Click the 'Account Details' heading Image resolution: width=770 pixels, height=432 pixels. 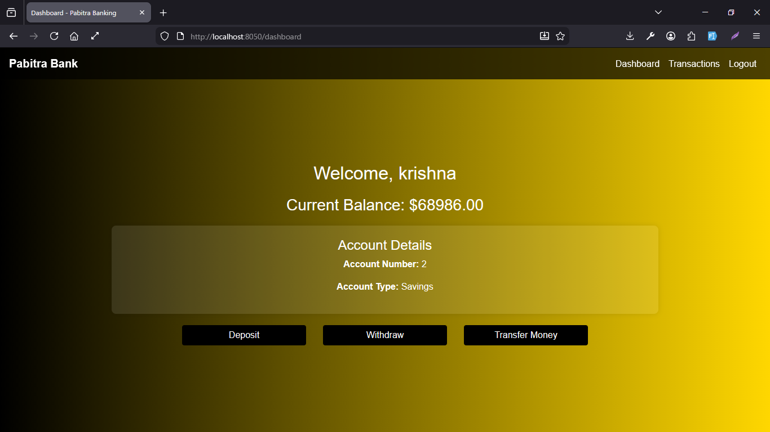click(385, 245)
